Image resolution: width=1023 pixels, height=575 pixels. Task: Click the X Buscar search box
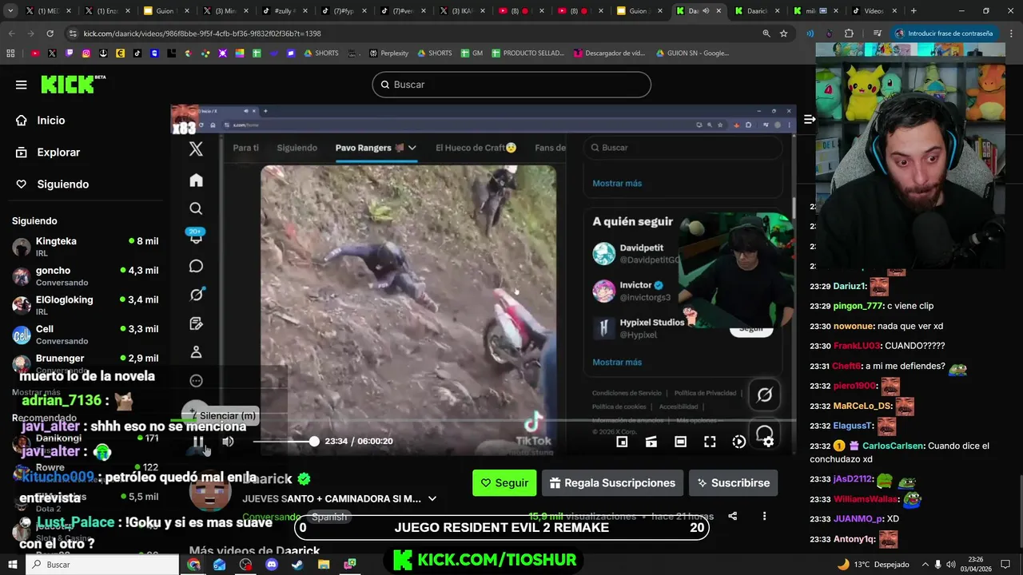(683, 148)
